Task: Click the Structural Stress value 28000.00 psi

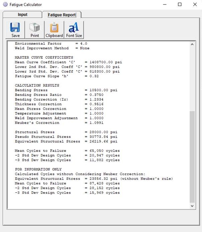Action: pyautogui.click(x=103, y=132)
